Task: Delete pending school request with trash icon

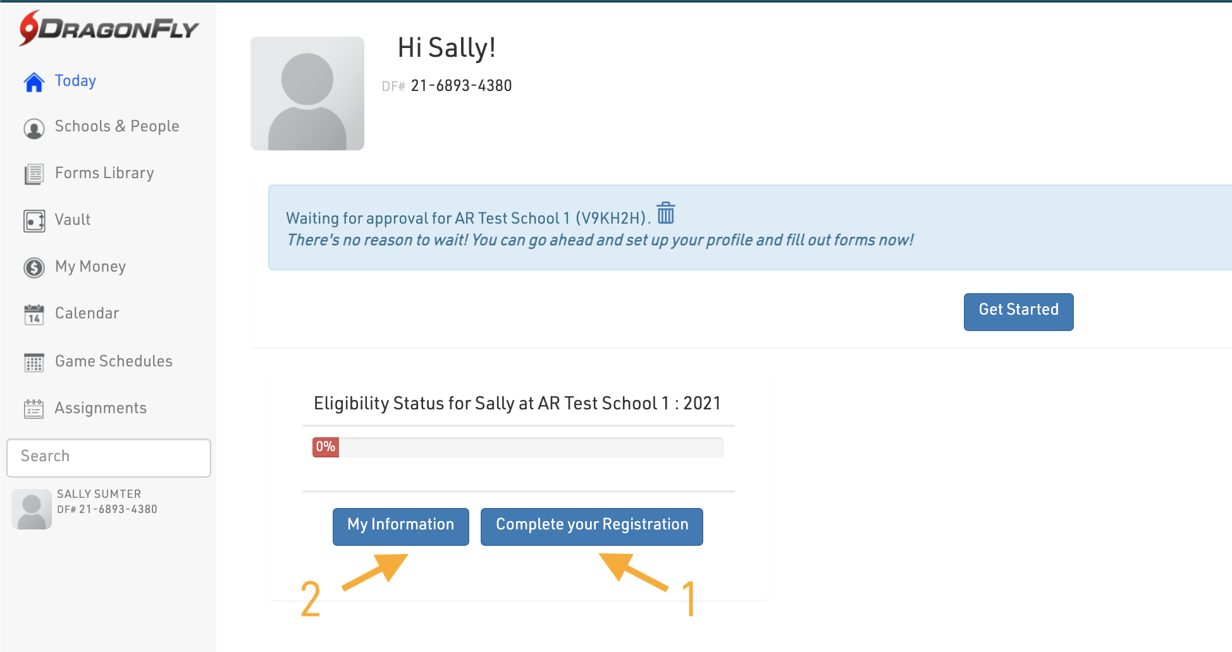Action: click(x=666, y=214)
